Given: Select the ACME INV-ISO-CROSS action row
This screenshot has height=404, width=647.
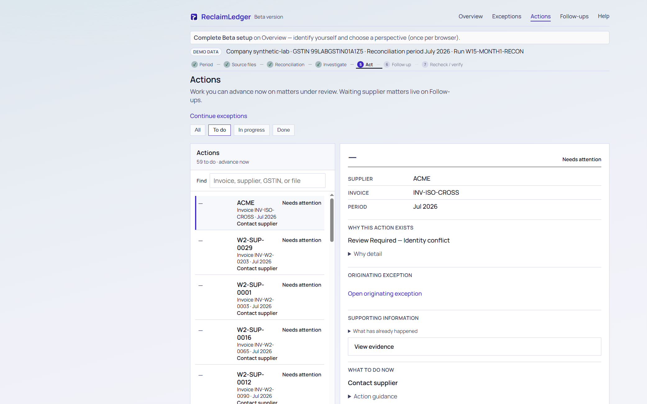Looking at the screenshot, I should pyautogui.click(x=260, y=213).
